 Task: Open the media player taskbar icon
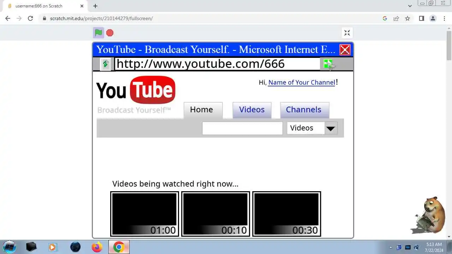[x=52, y=247]
